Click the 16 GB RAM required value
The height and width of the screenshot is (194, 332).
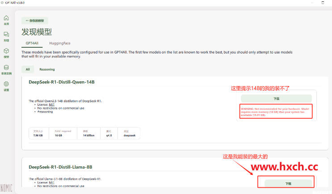coord(59,136)
